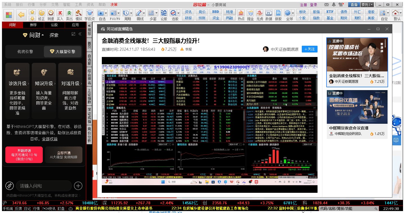Image resolution: width=405 pixels, height=213 pixels.
Task: Click the 请输入问句 question input field
Action: (44, 186)
